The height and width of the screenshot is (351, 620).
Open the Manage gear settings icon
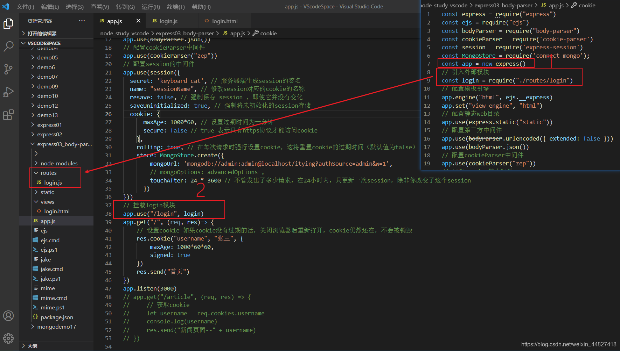(x=8, y=338)
